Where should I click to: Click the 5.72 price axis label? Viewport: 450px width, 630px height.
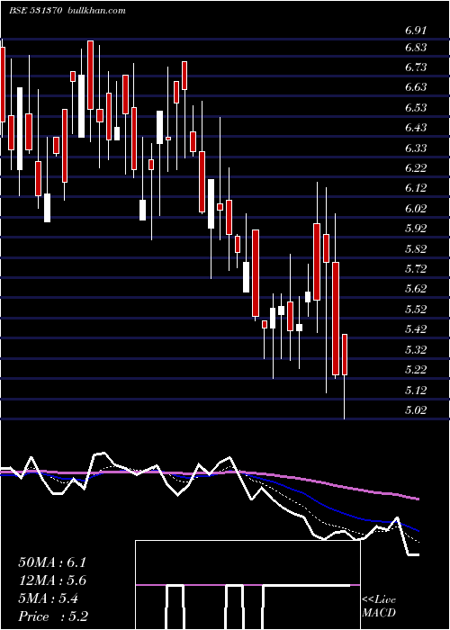coord(416,269)
